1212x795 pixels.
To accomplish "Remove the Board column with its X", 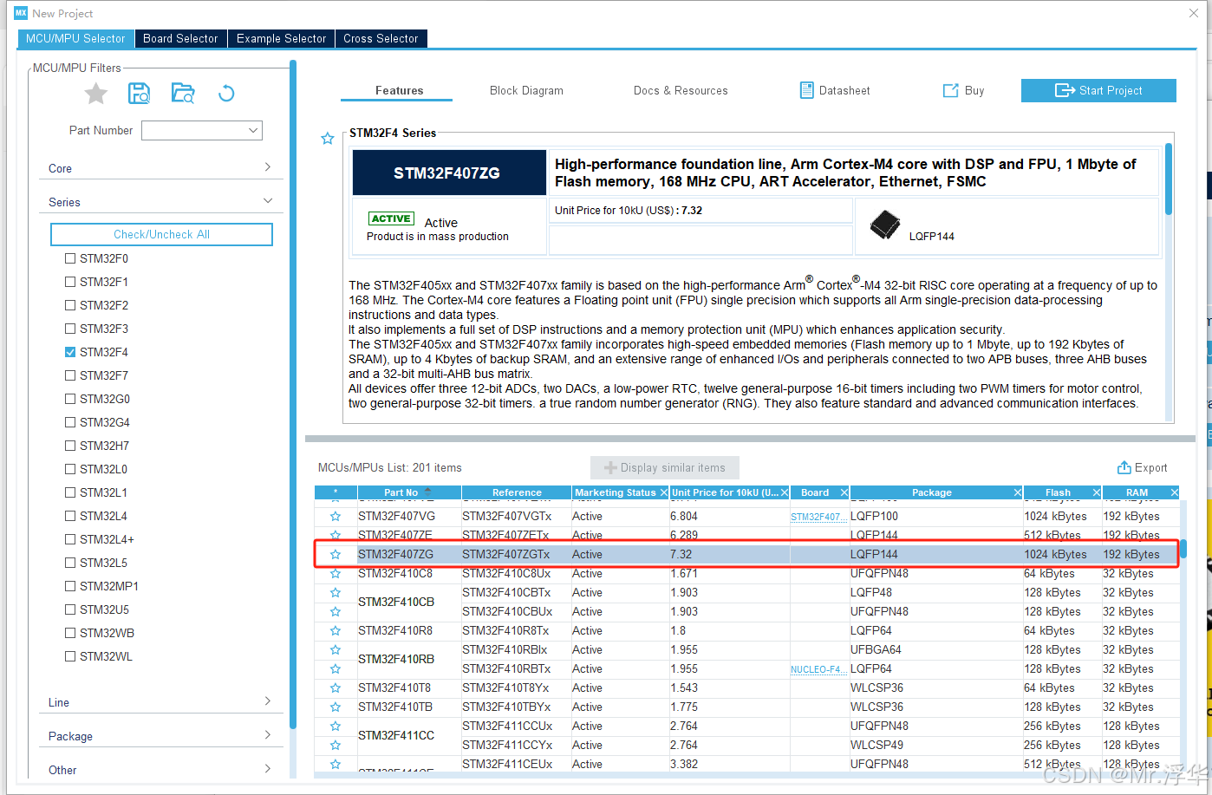I will coord(844,492).
